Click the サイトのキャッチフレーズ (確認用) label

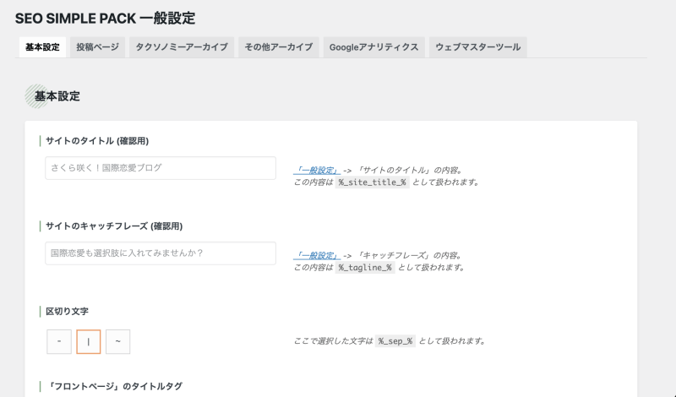click(x=114, y=226)
